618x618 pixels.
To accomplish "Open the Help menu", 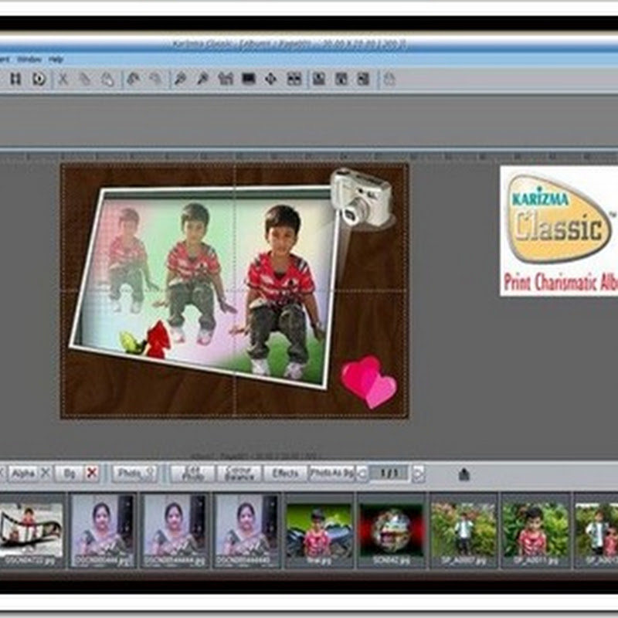I will [56, 59].
